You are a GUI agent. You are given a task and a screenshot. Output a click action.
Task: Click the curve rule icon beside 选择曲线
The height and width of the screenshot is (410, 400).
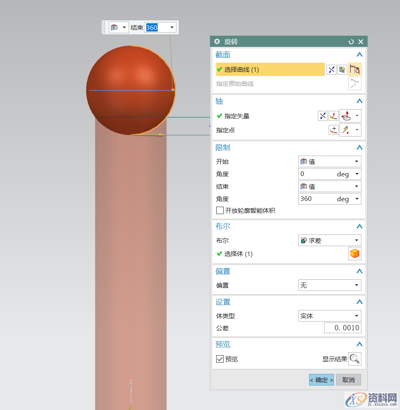pos(355,70)
